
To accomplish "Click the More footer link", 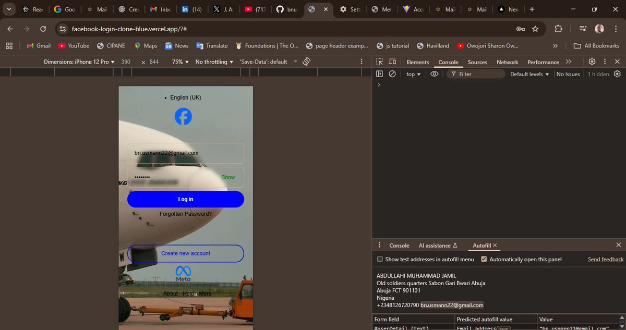I will coord(205,294).
